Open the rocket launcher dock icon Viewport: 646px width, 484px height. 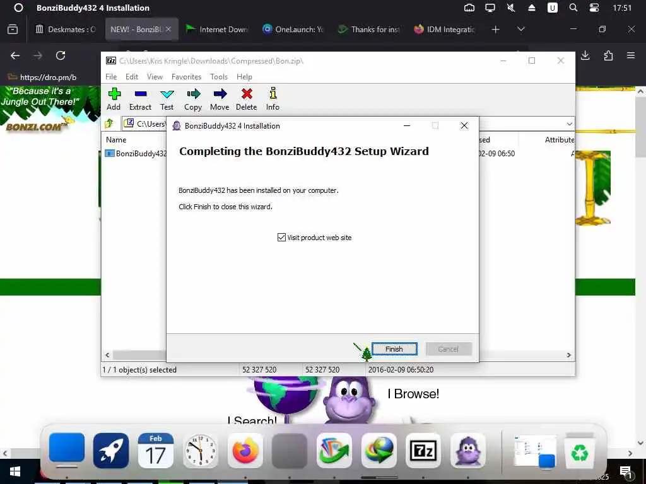click(111, 451)
